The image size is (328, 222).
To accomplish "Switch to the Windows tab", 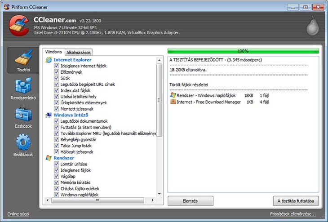I will point(53,52).
